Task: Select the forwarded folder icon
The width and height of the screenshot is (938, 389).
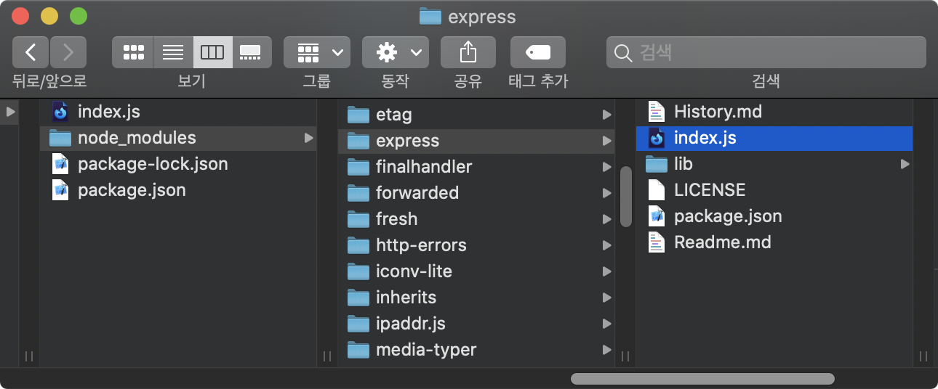Action: [x=358, y=193]
